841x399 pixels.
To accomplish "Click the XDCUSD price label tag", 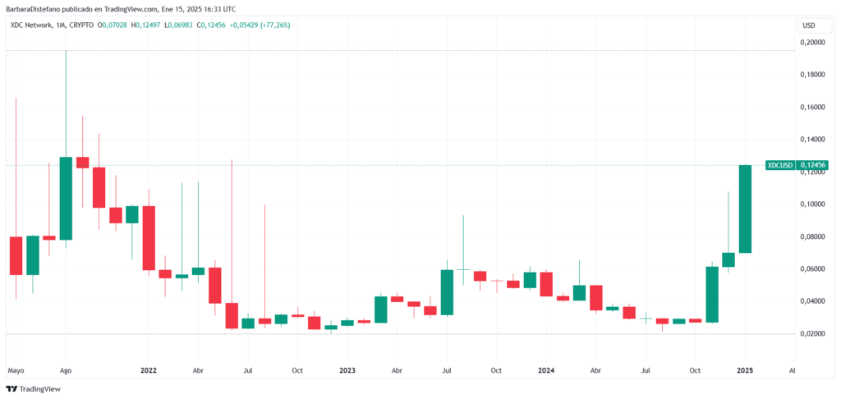I will (780, 165).
